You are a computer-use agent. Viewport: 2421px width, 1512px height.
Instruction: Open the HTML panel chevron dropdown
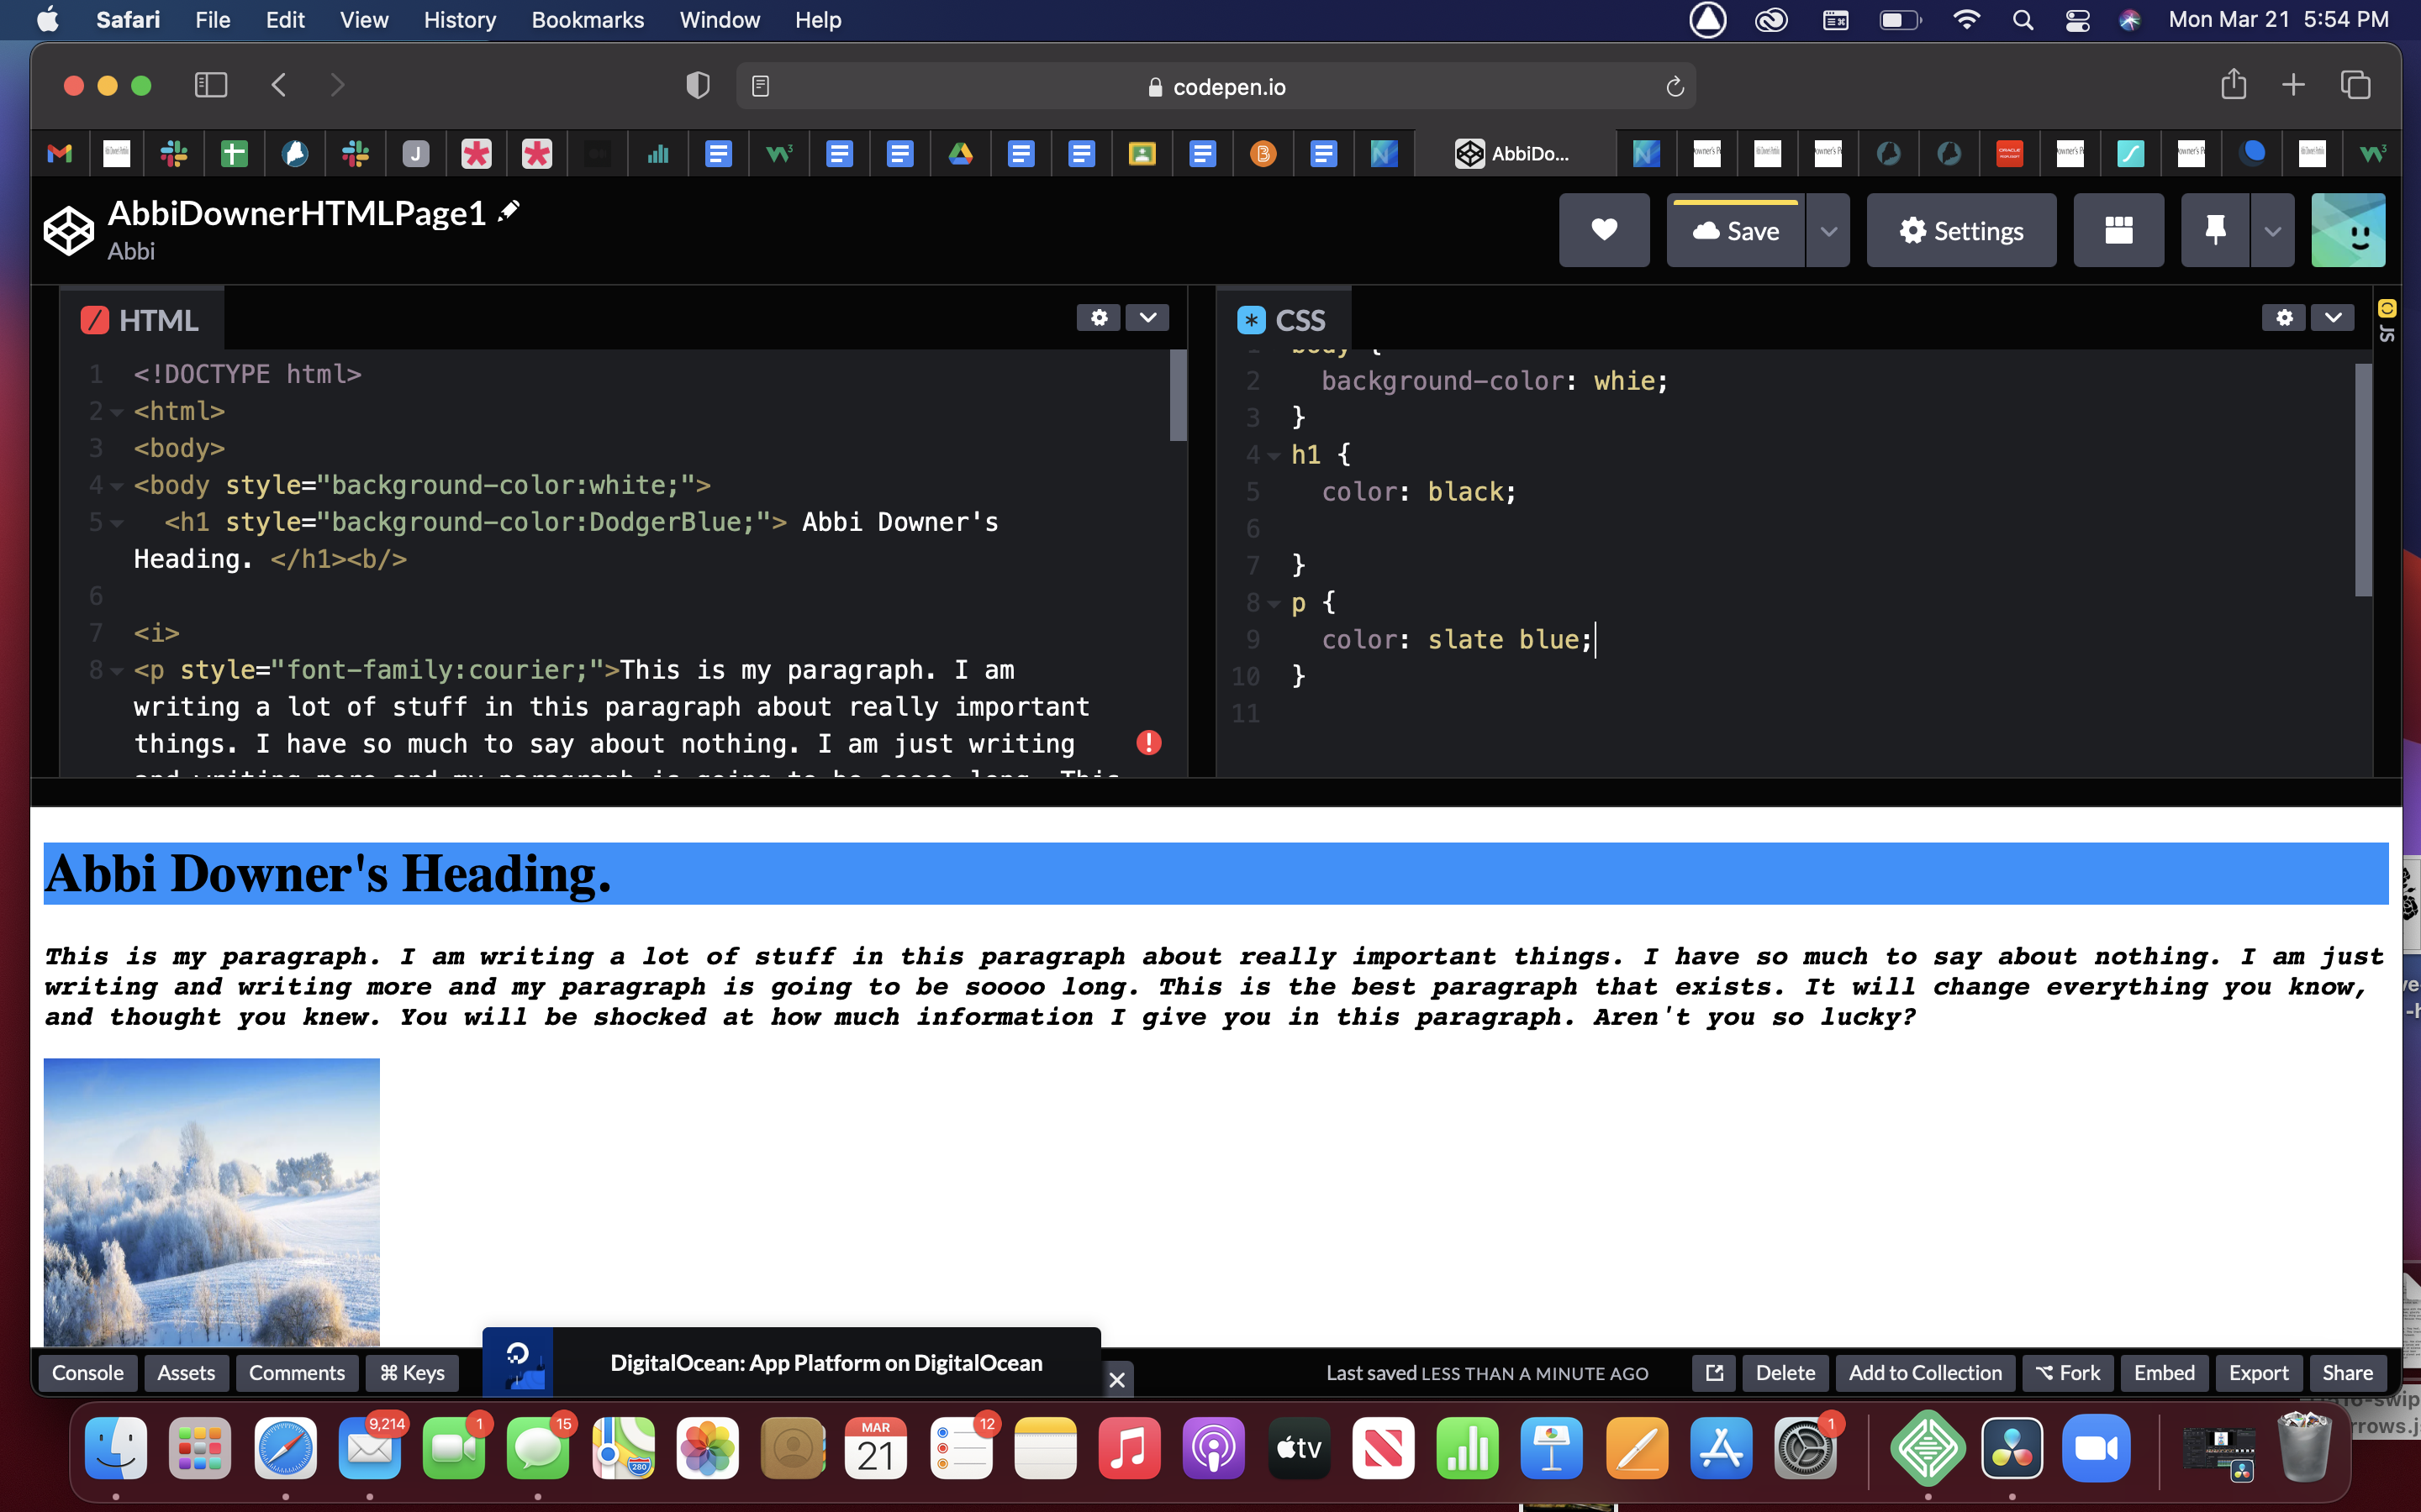click(x=1147, y=318)
